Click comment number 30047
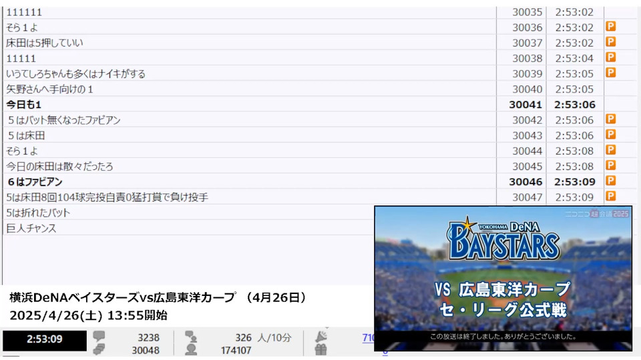Viewport: 641px width, 360px height. [527, 197]
